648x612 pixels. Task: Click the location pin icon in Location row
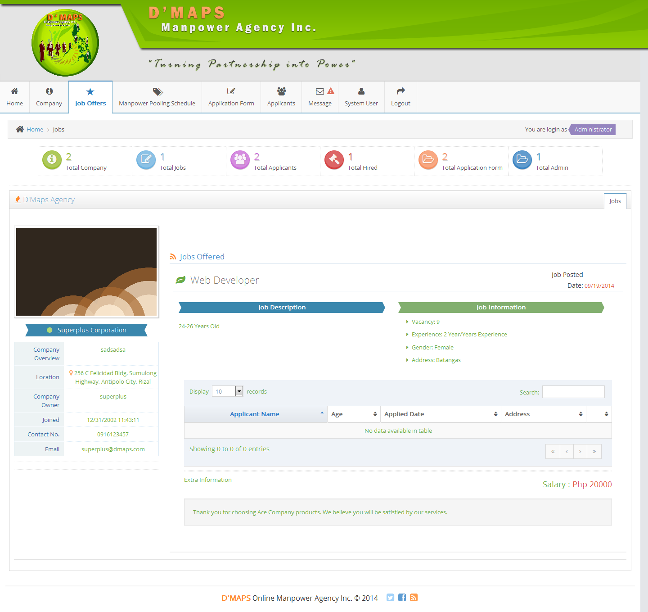tap(71, 373)
